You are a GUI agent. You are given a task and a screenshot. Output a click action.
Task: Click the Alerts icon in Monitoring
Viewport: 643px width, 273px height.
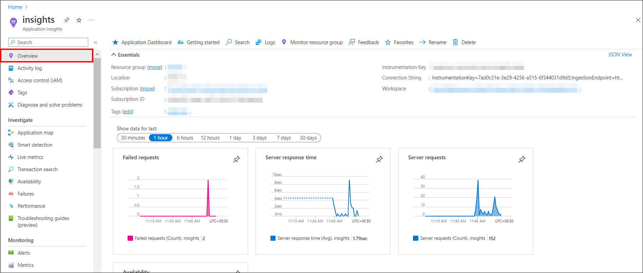pyautogui.click(x=11, y=253)
